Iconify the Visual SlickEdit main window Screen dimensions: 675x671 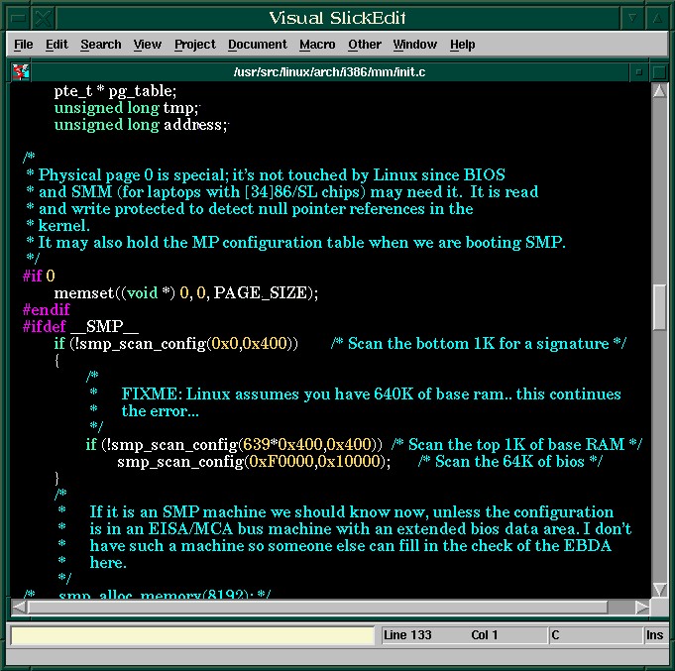pyautogui.click(x=632, y=18)
